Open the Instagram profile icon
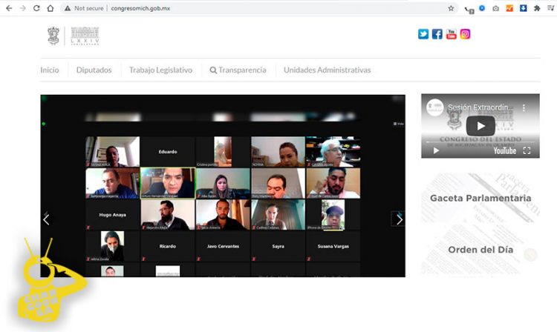Viewport: 557px width, 332px height. click(x=466, y=34)
